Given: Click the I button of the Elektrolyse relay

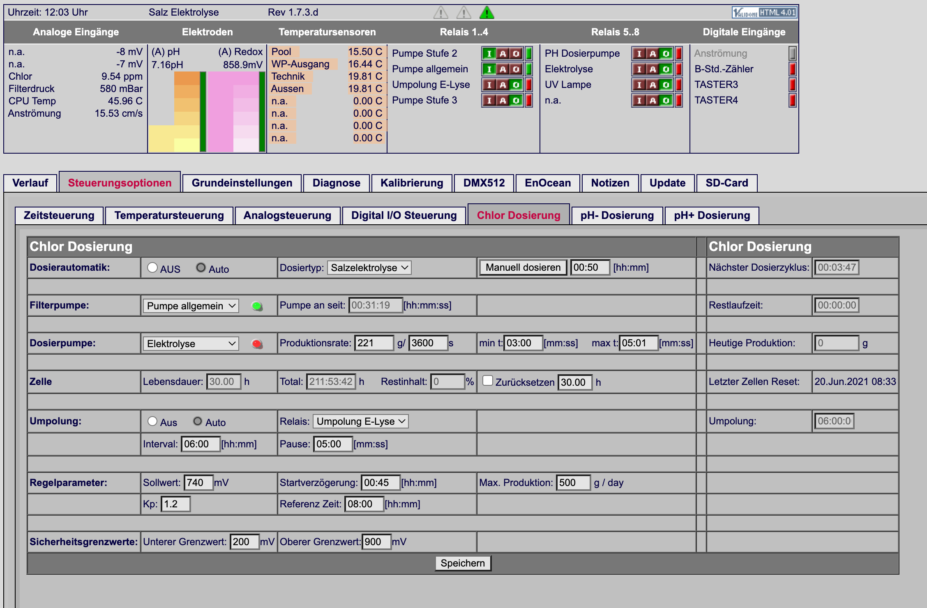Looking at the screenshot, I should (x=639, y=69).
